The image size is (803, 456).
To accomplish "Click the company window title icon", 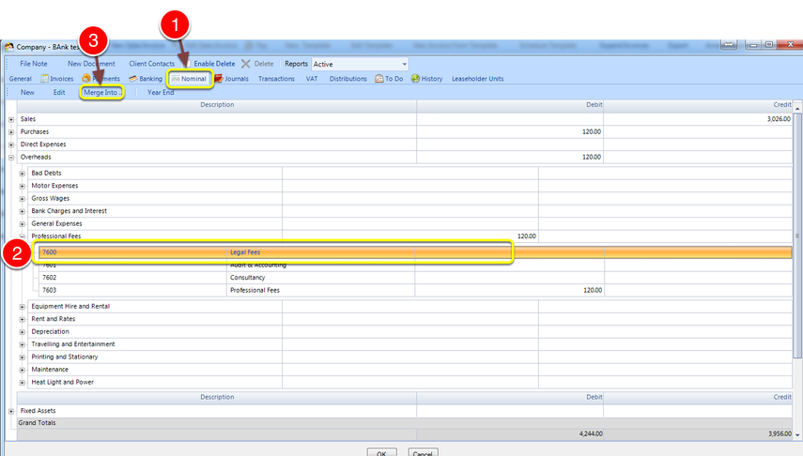I will tap(9, 47).
